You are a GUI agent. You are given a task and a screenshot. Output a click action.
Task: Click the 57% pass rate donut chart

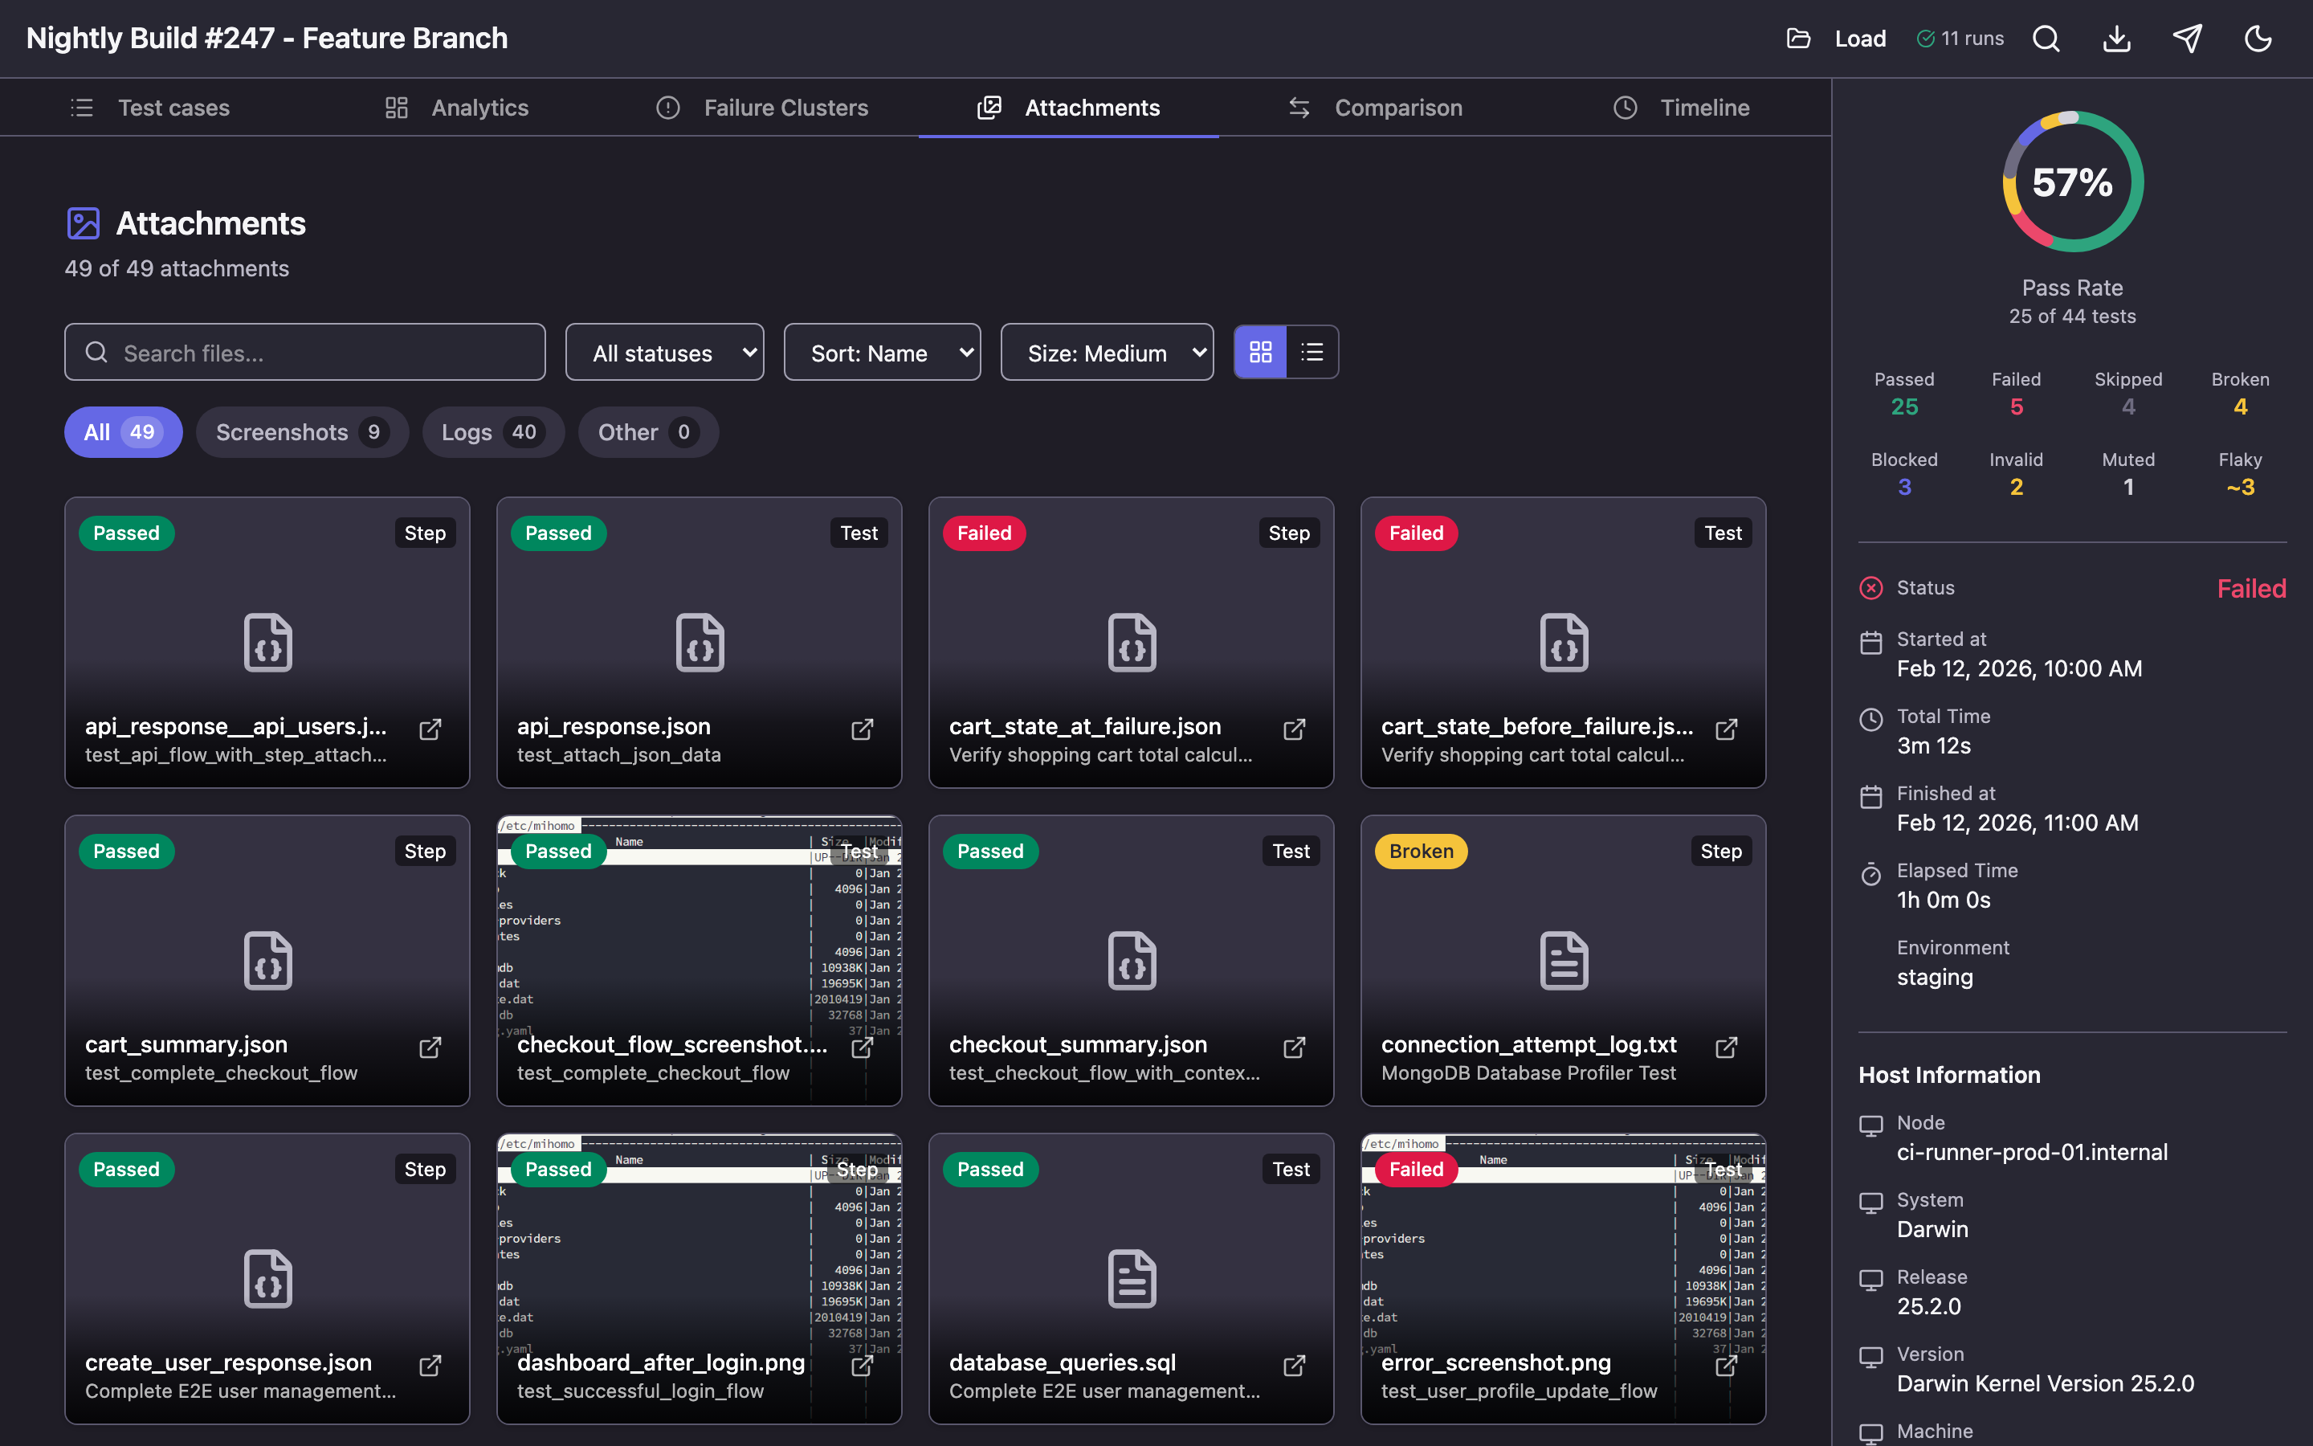point(2071,182)
